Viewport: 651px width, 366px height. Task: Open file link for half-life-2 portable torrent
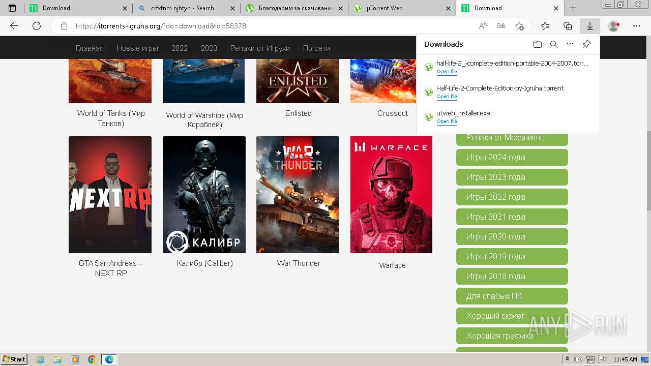(447, 72)
